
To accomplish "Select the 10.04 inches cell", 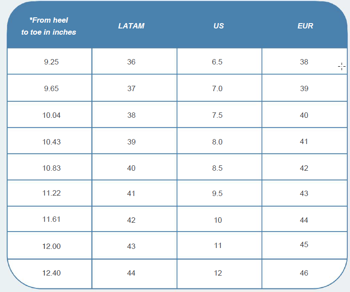I will (x=51, y=115).
